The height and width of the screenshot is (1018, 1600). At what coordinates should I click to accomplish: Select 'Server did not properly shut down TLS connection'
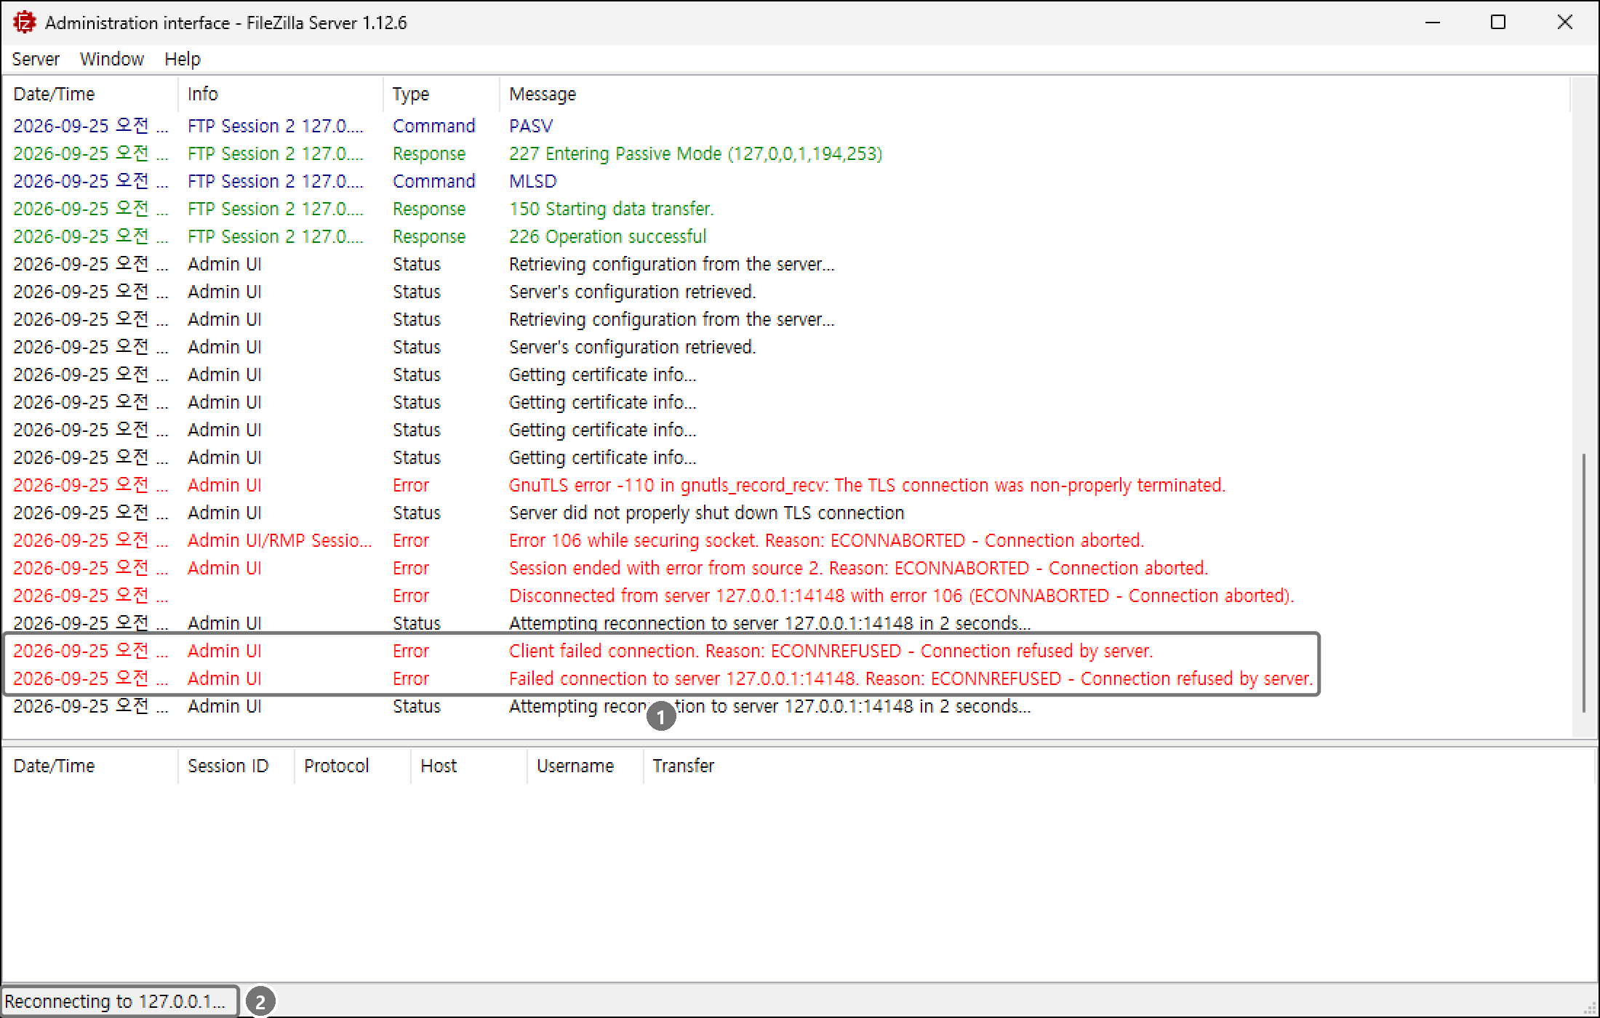click(x=787, y=513)
